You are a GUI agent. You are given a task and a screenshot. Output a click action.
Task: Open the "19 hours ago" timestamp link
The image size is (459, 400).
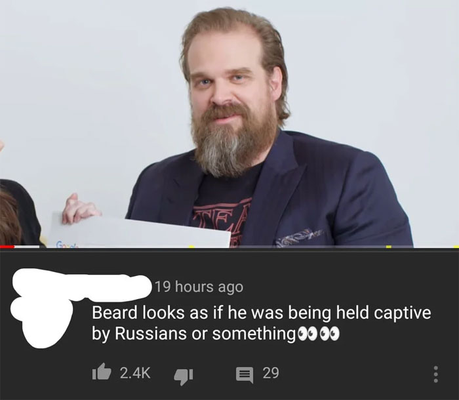[x=199, y=287]
